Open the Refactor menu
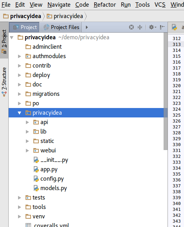The height and width of the screenshot is (227, 184). 105,5
